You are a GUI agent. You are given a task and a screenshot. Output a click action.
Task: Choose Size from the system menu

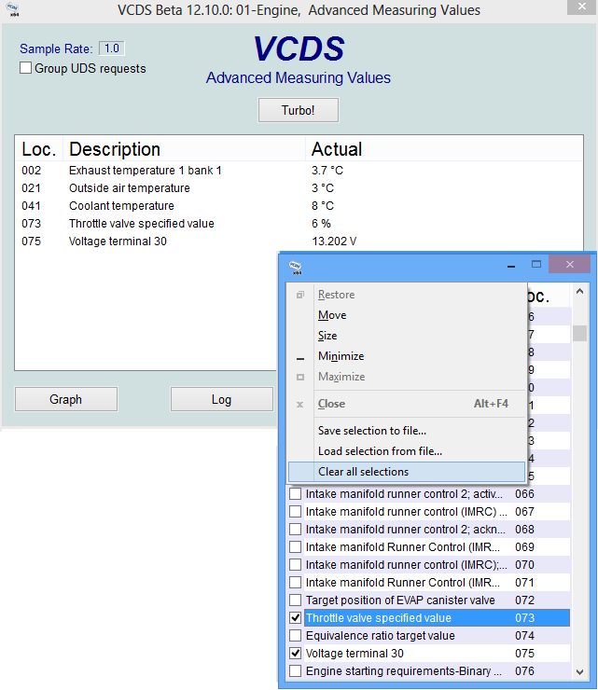pyautogui.click(x=407, y=336)
